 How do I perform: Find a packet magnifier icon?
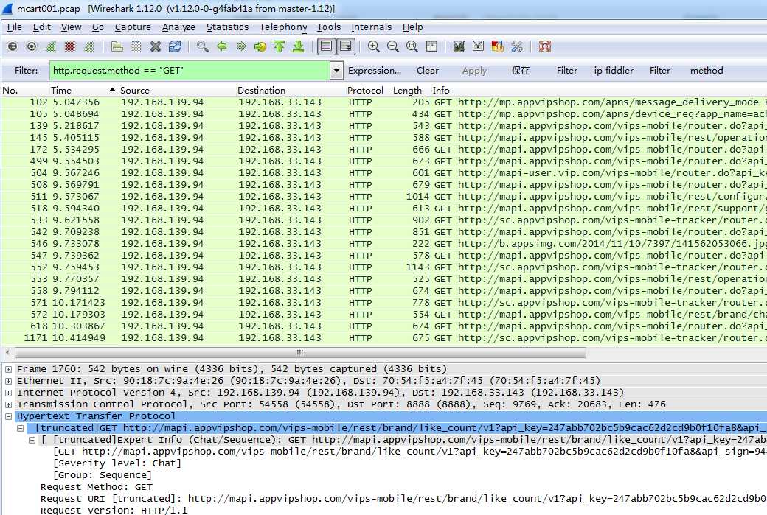pyautogui.click(x=202, y=46)
